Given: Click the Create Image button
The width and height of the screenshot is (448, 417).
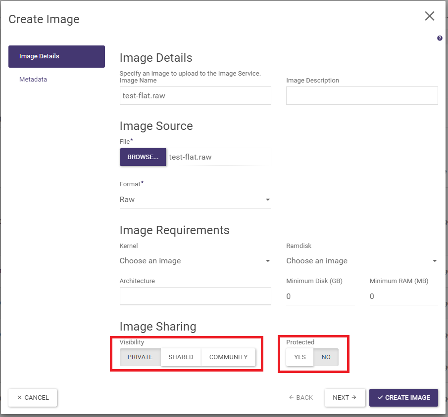Looking at the screenshot, I should pos(403,398).
